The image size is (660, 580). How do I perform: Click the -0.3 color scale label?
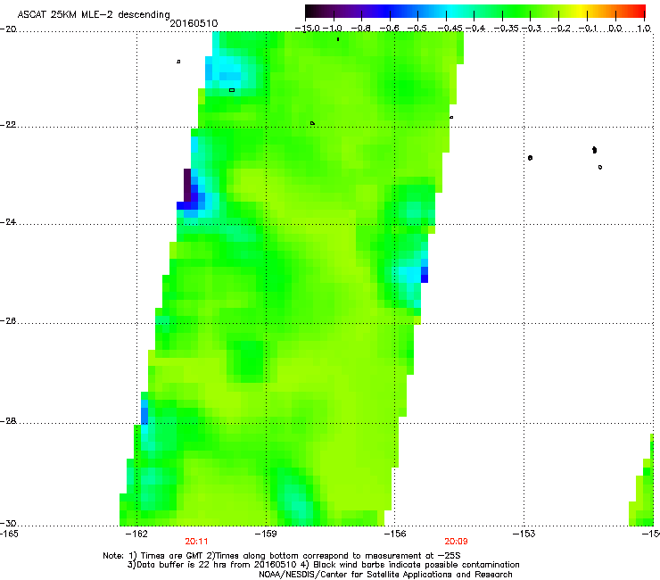point(532,29)
